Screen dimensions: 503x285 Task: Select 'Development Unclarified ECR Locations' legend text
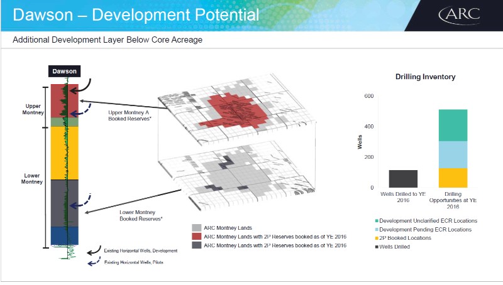[x=428, y=221]
